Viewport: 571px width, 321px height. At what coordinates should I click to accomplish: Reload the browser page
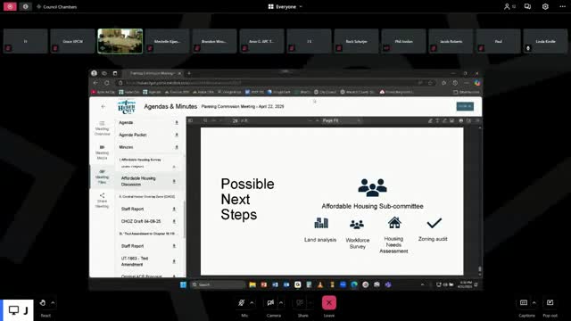click(107, 83)
